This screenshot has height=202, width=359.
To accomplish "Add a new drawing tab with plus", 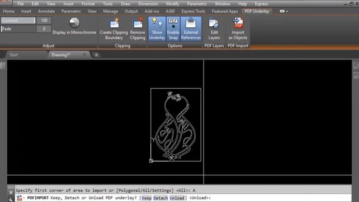I will click(x=96, y=55).
